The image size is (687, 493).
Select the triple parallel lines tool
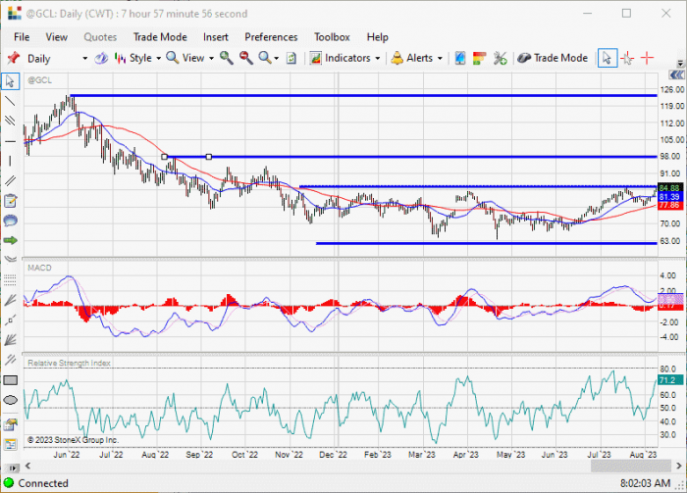click(10, 121)
